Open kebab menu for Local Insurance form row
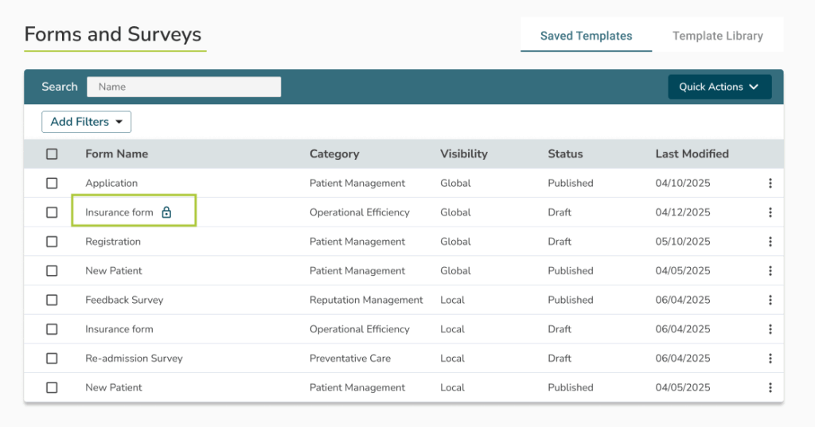 770,329
